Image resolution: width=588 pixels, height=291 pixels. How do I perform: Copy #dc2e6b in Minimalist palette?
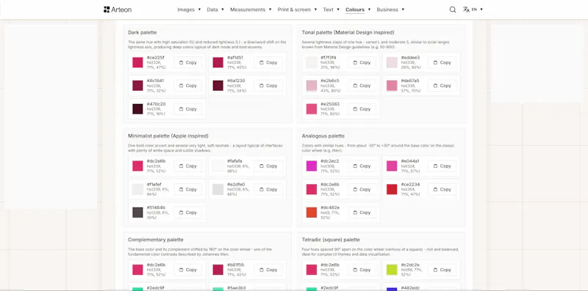[x=188, y=166]
